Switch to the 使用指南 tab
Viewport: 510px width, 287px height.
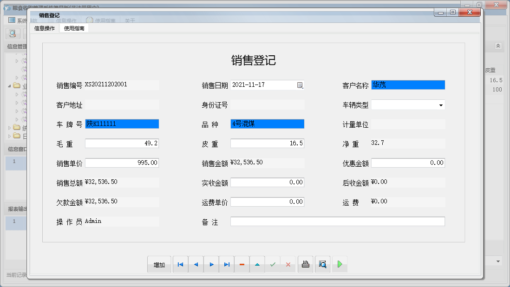pos(74,27)
